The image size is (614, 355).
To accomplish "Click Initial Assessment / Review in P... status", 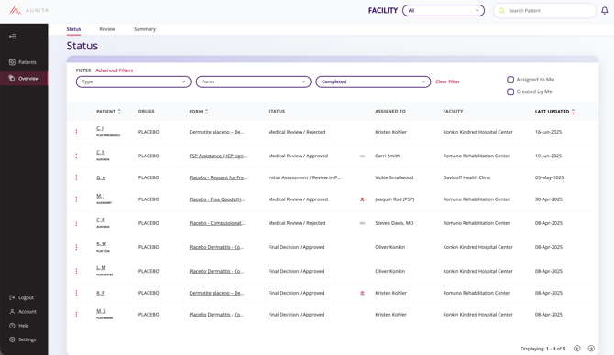I will tap(304, 177).
